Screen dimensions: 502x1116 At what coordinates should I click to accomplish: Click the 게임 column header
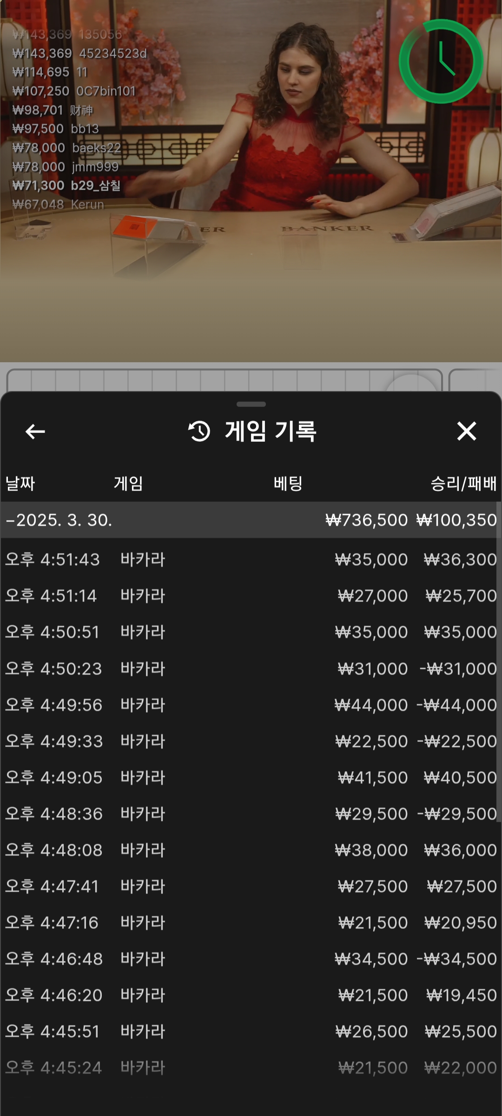(128, 484)
